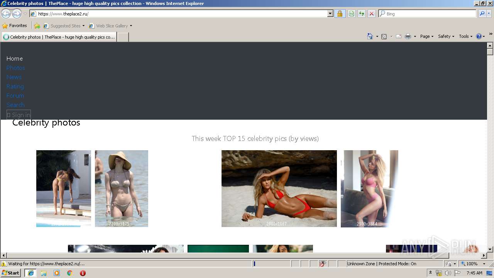This screenshot has height=278, width=494.
Task: Open the site Search link
Action: [x=15, y=105]
